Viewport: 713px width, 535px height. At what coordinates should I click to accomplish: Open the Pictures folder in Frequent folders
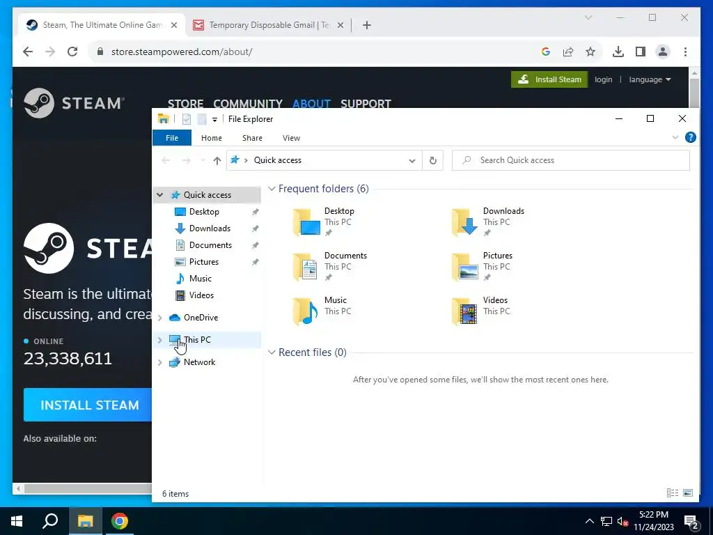click(482, 266)
